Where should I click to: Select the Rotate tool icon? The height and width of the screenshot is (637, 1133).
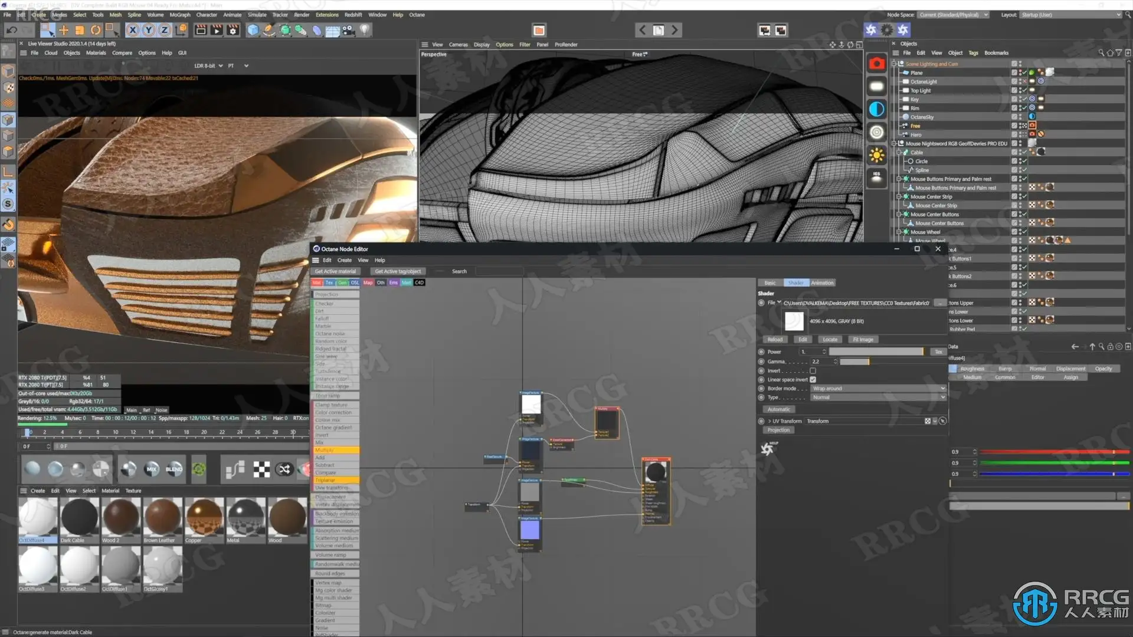point(96,30)
